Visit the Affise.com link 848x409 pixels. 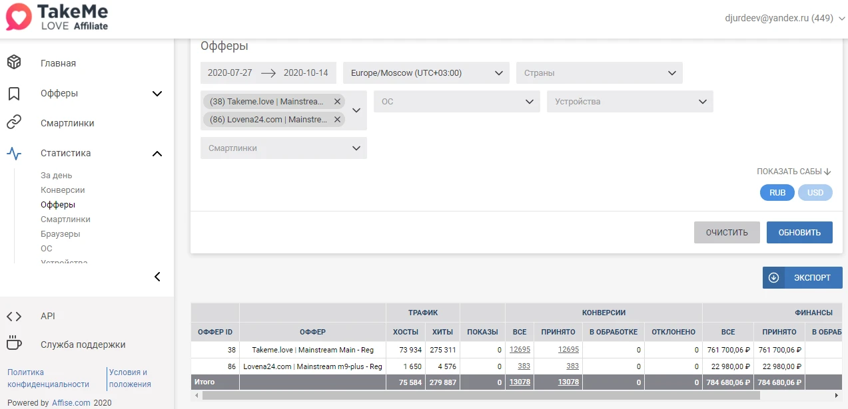(x=71, y=403)
